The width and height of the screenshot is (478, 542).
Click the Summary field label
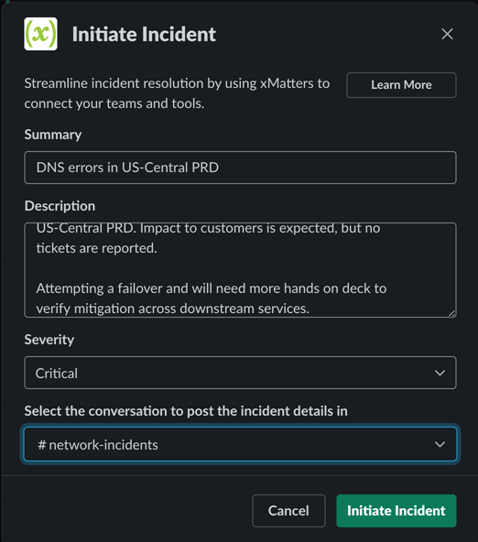(x=53, y=135)
